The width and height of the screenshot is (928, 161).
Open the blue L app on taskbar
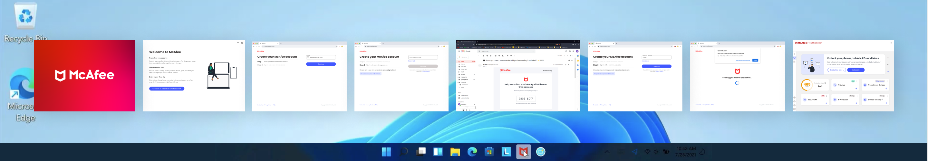[506, 152]
